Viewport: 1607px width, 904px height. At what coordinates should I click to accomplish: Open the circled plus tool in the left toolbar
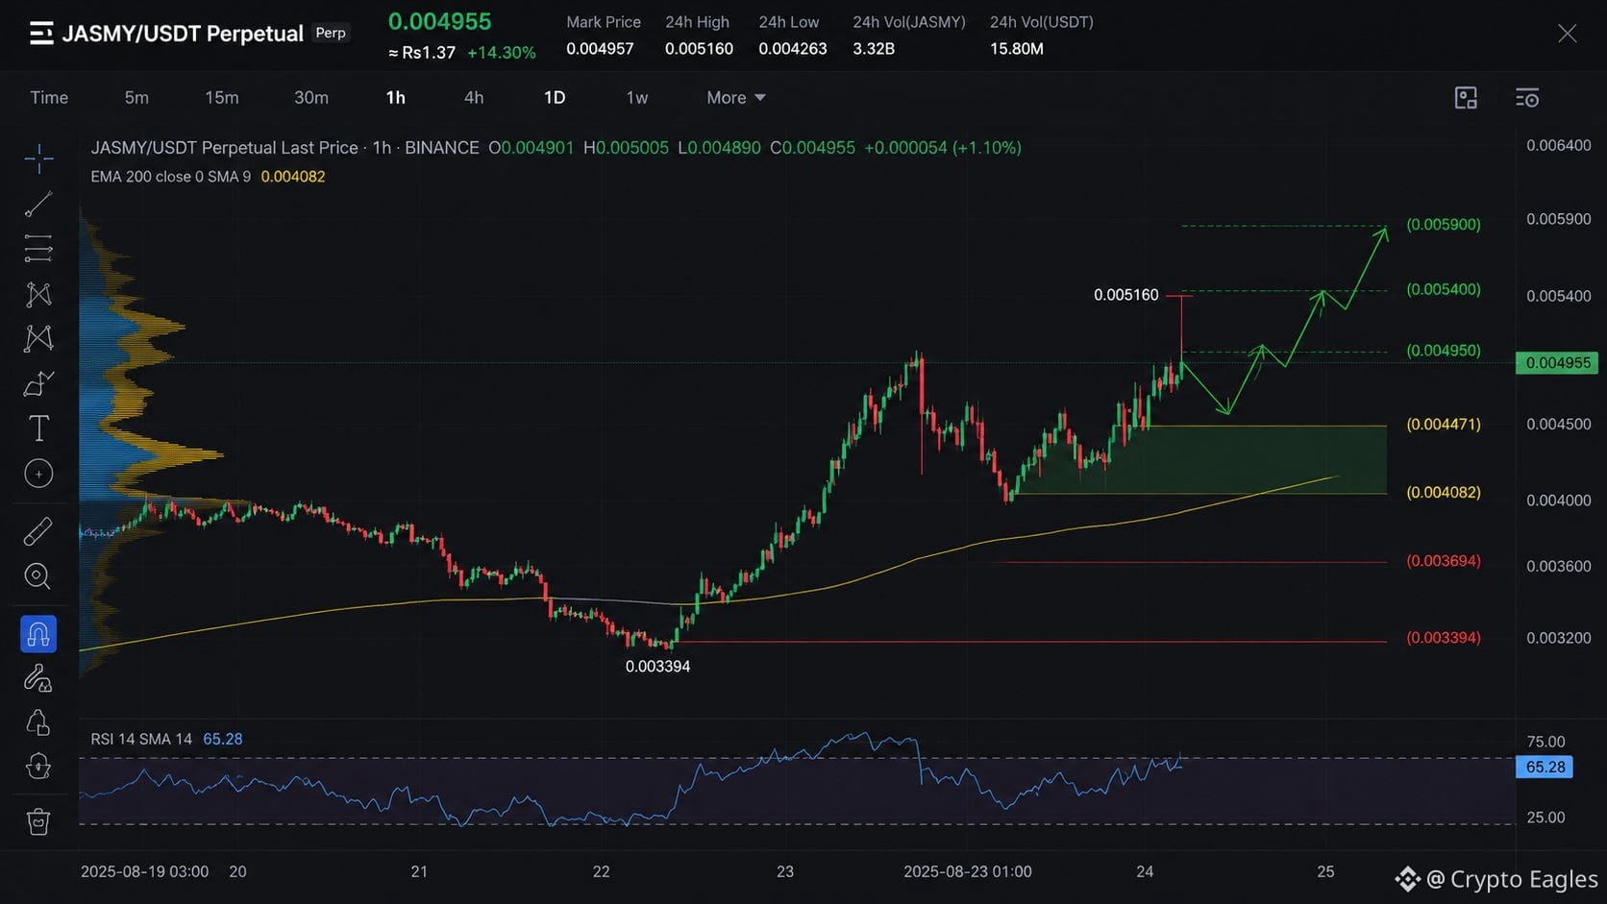[x=38, y=474]
